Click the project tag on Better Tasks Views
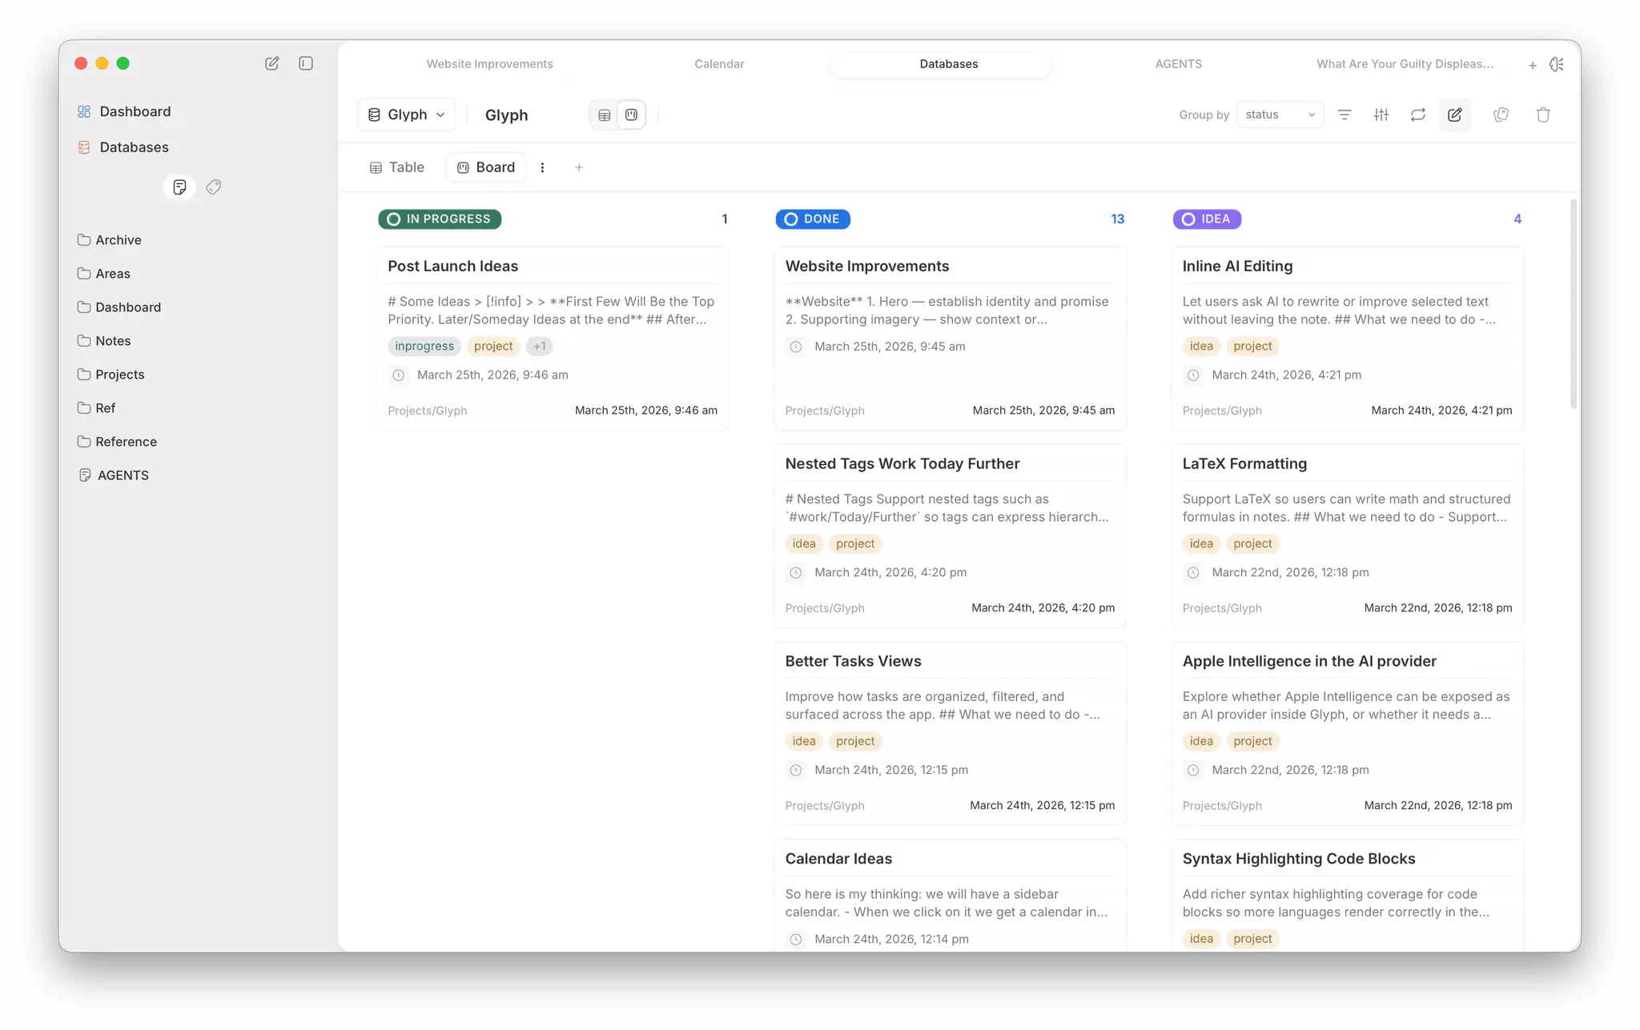This screenshot has width=1640, height=1030. click(855, 742)
